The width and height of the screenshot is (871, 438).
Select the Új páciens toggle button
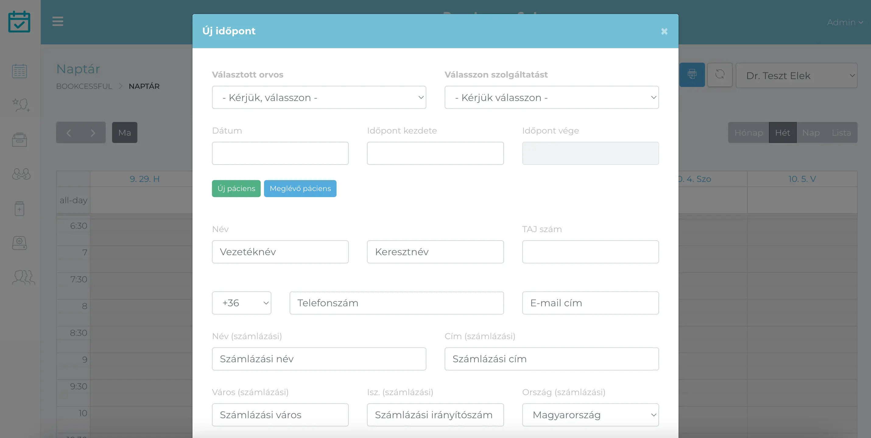pyautogui.click(x=236, y=189)
